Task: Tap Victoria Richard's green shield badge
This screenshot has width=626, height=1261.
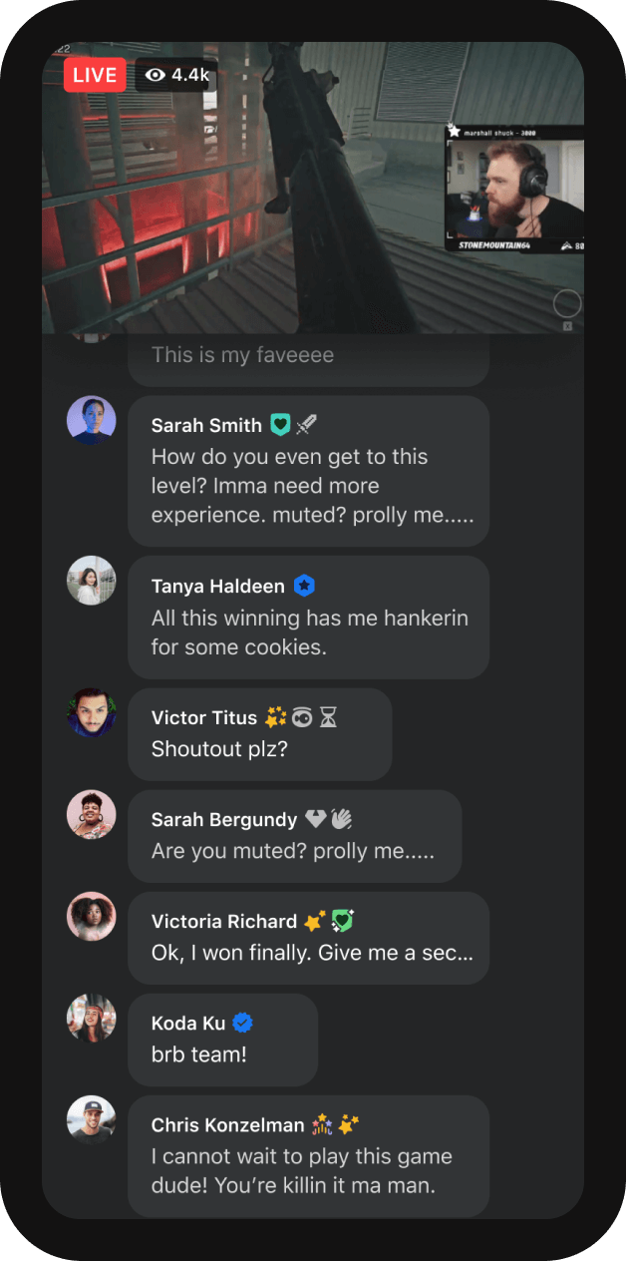Action: [343, 921]
